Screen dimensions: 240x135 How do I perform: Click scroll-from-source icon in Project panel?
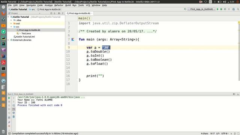point(51,13)
